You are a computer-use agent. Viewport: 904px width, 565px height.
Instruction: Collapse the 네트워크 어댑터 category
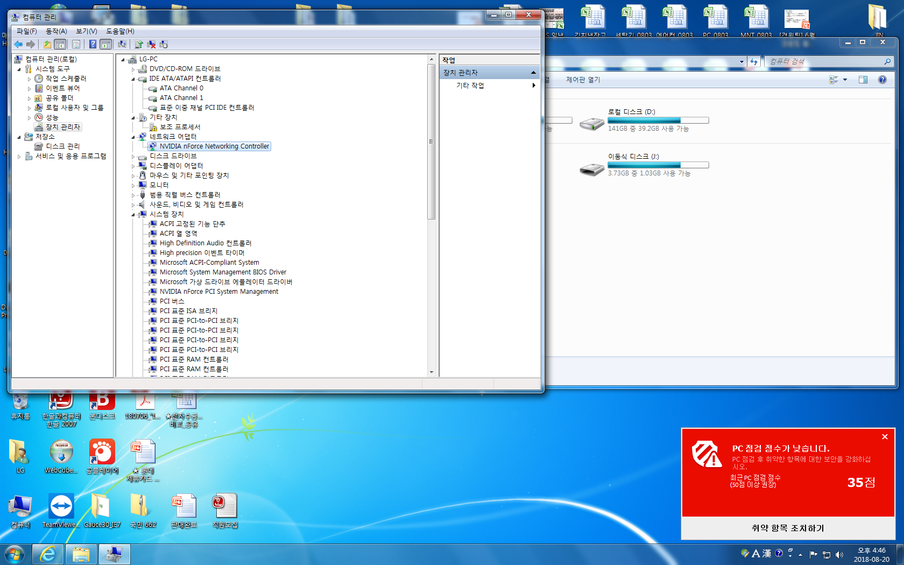[x=133, y=137]
